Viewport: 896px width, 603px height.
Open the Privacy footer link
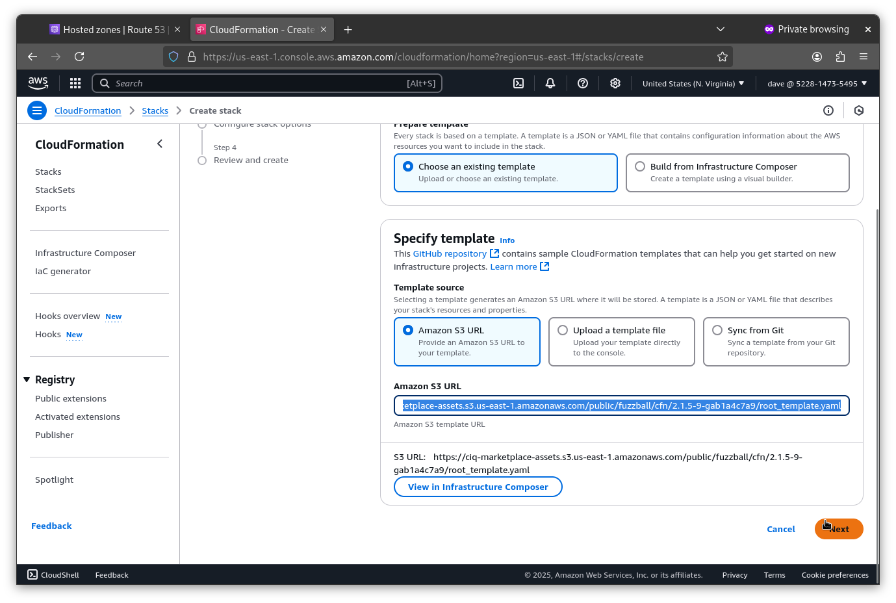pos(735,575)
